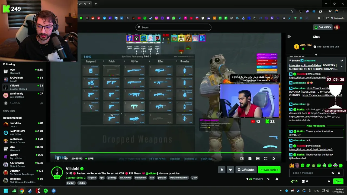Open Donator Old School RuneScape channel
This screenshot has height=195, width=347.
pyautogui.click(x=23, y=173)
